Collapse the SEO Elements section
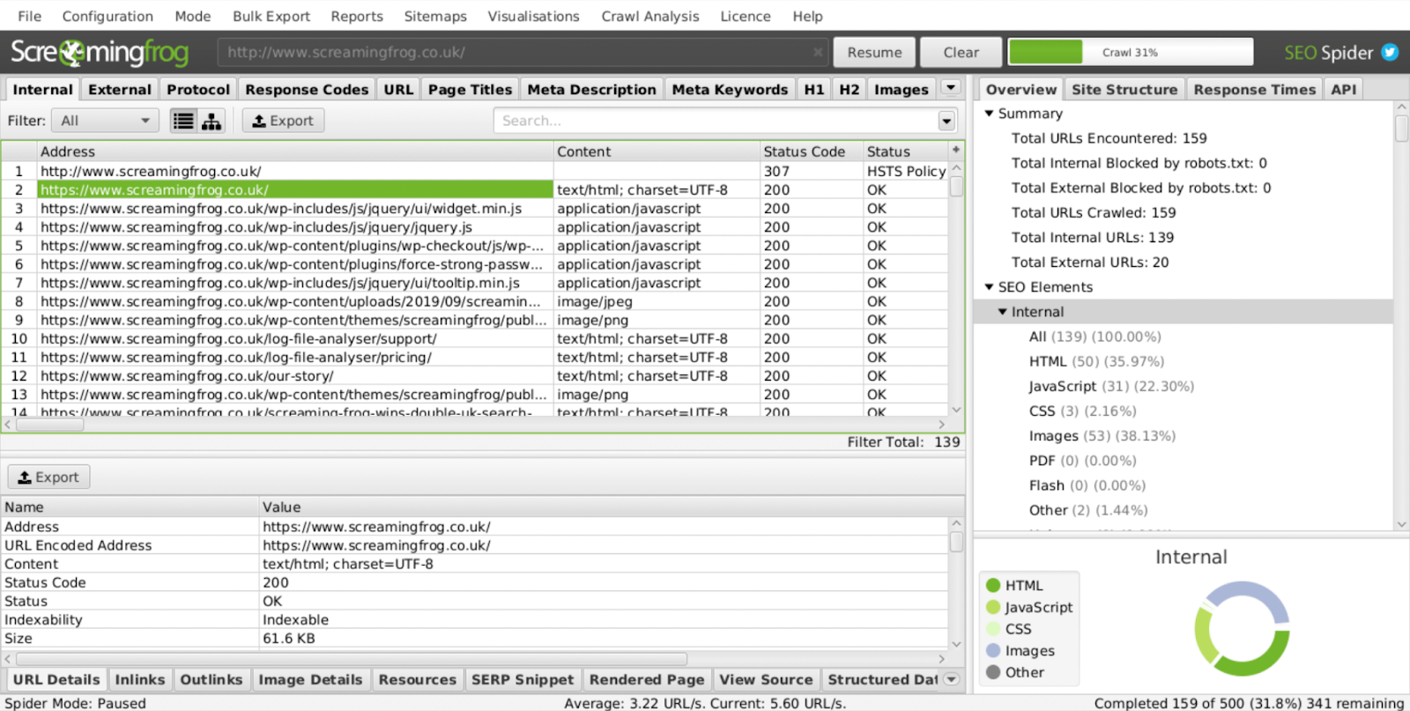The image size is (1410, 711). (x=989, y=287)
